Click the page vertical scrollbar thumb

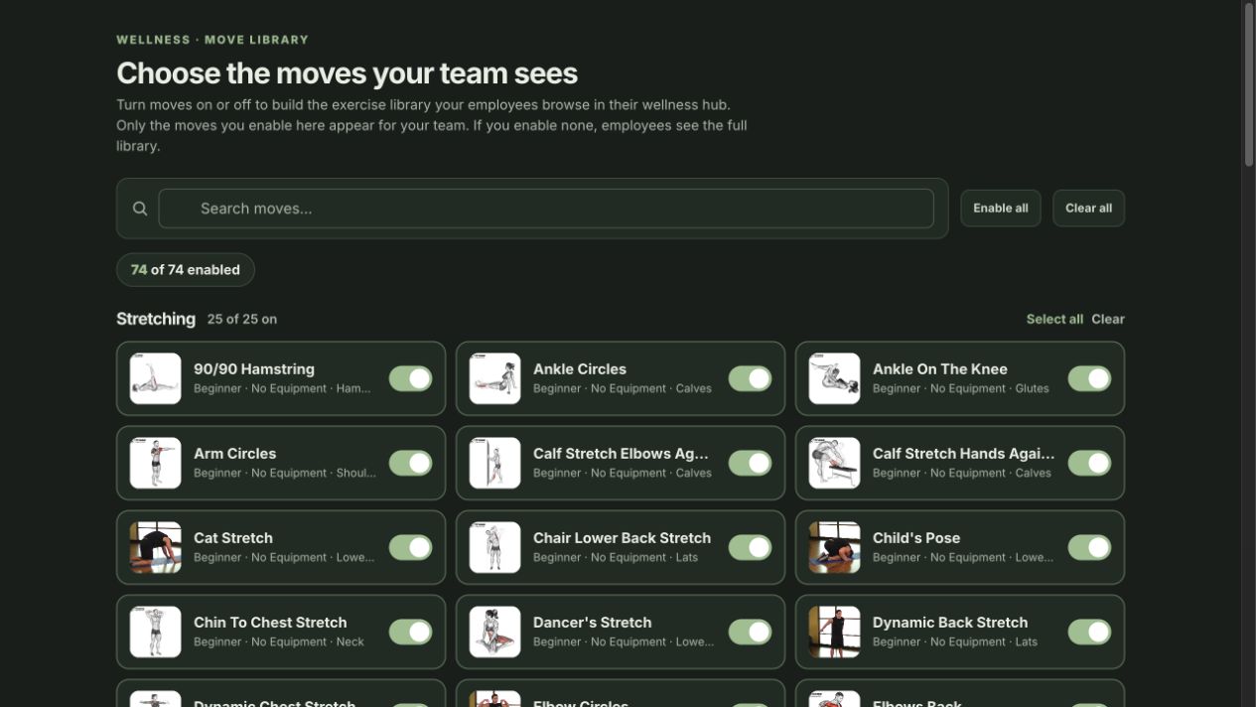pyautogui.click(x=1249, y=84)
